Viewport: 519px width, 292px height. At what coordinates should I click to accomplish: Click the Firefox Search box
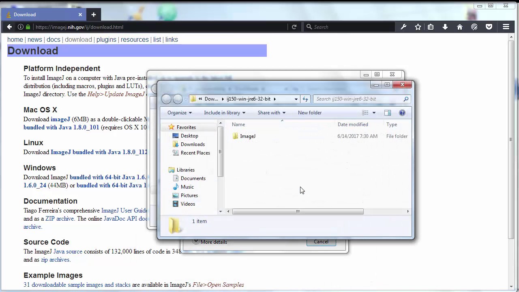tap(349, 27)
